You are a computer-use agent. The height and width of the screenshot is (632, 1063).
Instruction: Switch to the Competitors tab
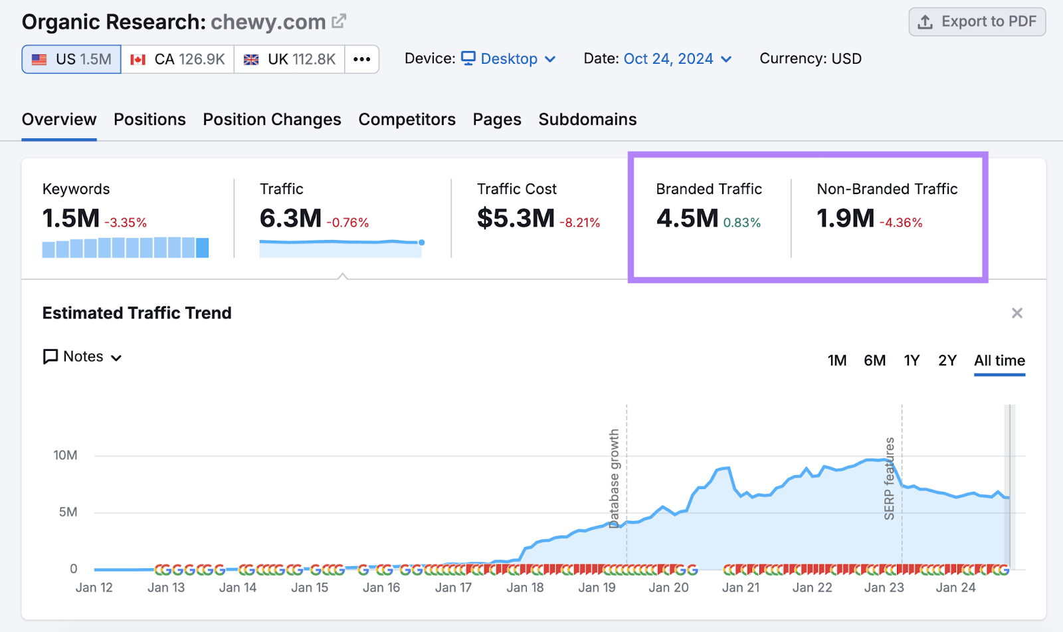click(x=407, y=120)
